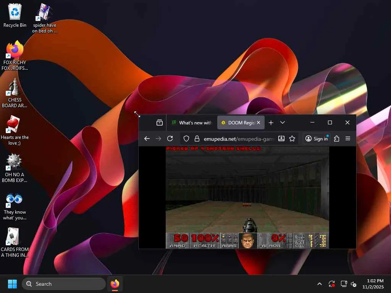Click the DOOM marine face in status bar
391x293 pixels.
point(248,241)
